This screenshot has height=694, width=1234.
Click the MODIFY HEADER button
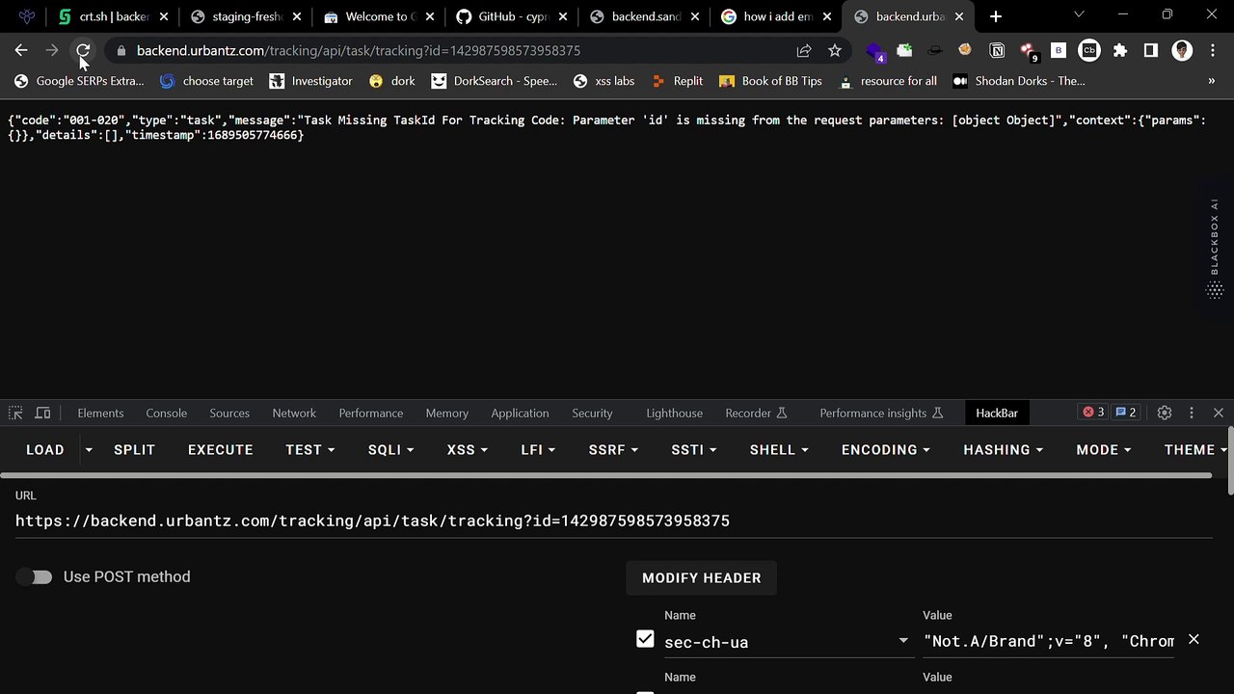(702, 577)
